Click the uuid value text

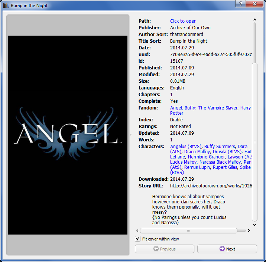(x=211, y=55)
